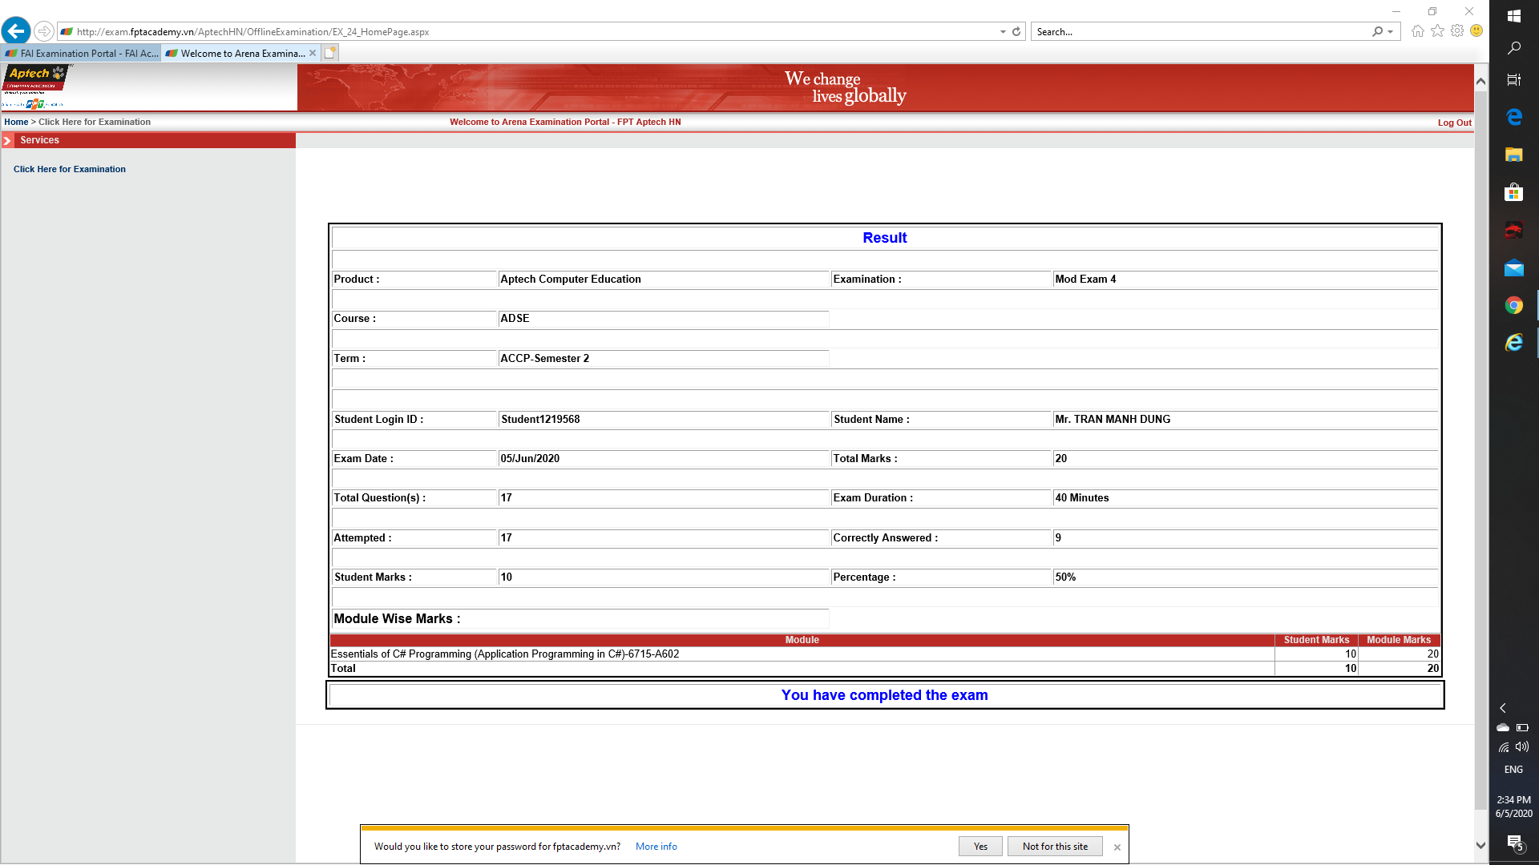Close the Welcome to Arena Examination tab
Image resolution: width=1539 pixels, height=865 pixels.
tap(313, 54)
